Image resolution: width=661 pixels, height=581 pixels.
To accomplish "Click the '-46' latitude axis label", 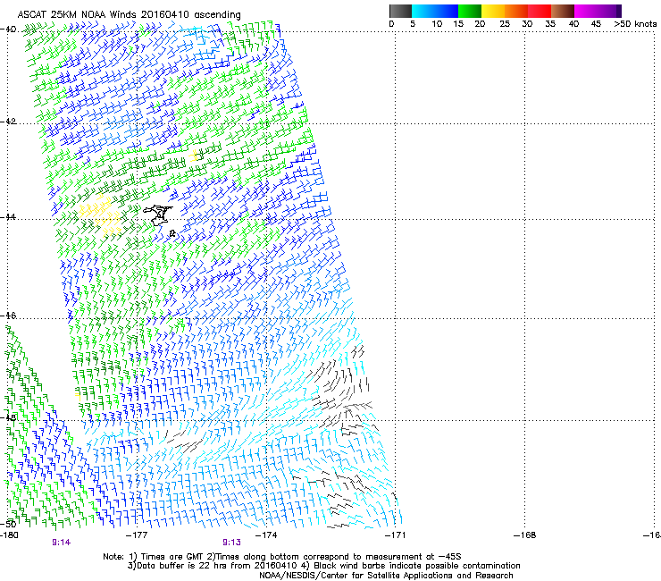I will [x=8, y=316].
